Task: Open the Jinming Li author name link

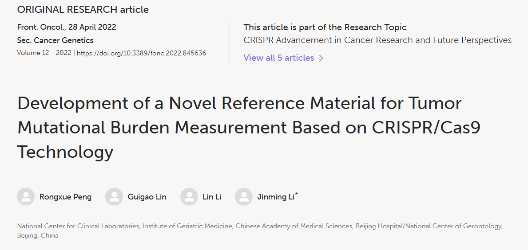Action: click(x=276, y=197)
